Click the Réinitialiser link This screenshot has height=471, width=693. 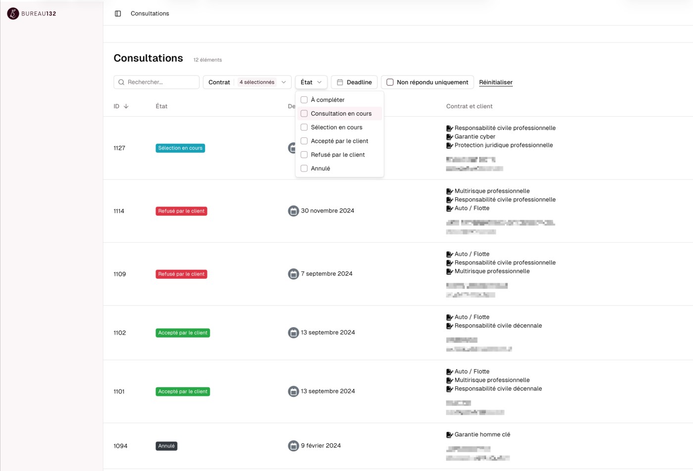pos(495,82)
